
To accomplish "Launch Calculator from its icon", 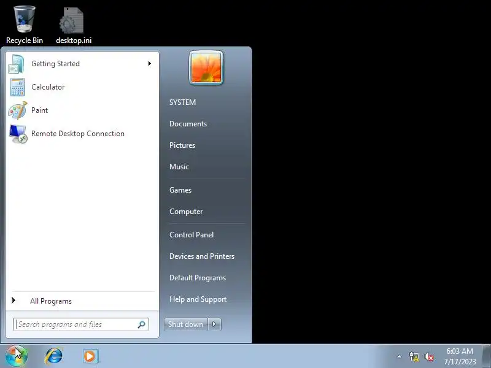I will coord(17,87).
